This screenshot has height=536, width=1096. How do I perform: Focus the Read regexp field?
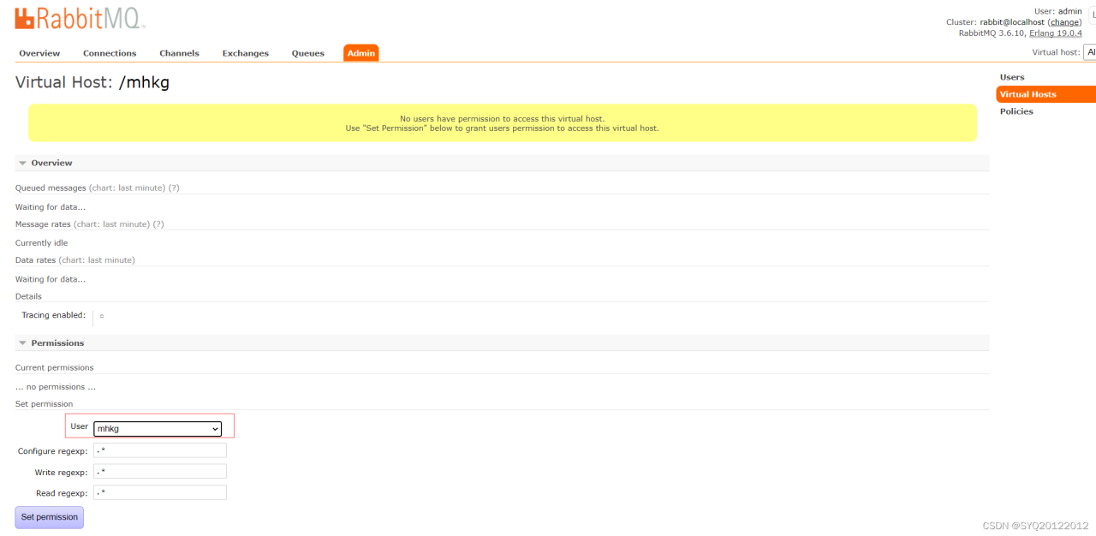point(160,492)
